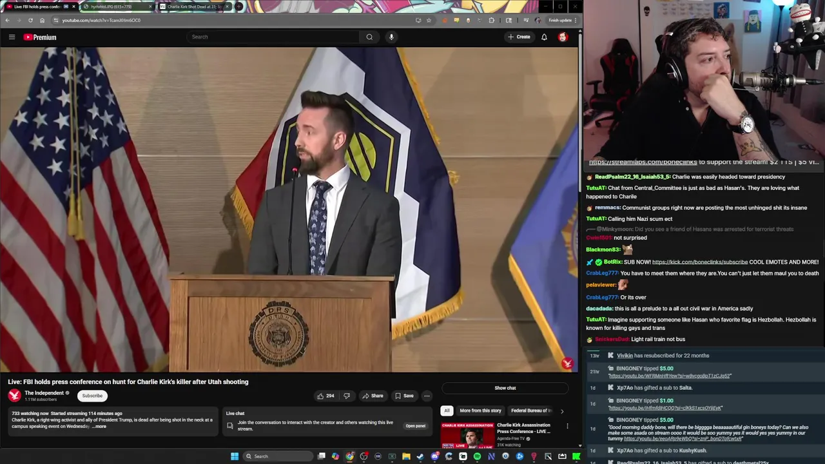The height and width of the screenshot is (464, 825).
Task: Open a new browser tab
Action: tap(239, 6)
